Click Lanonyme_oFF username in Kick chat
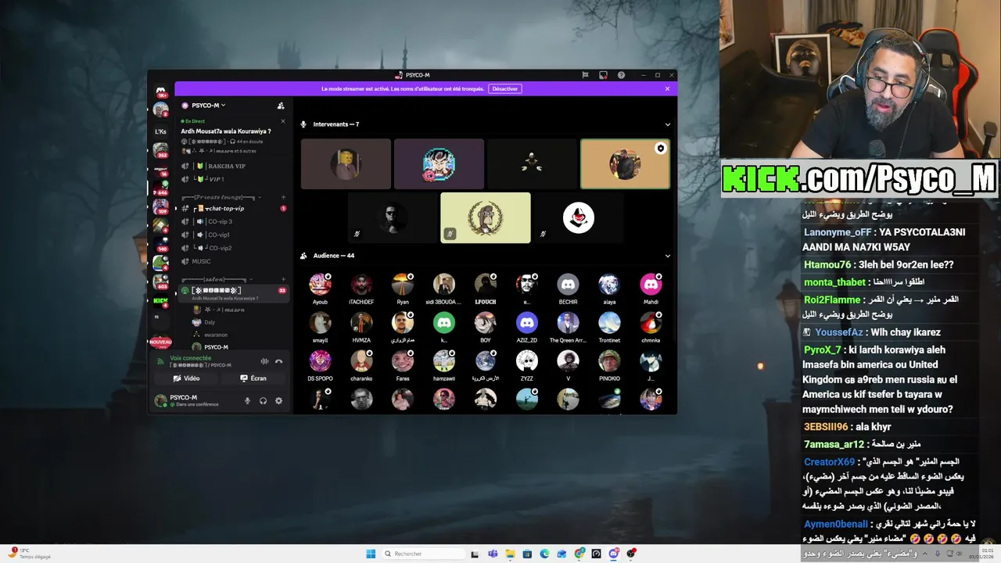The image size is (1001, 563). [837, 232]
